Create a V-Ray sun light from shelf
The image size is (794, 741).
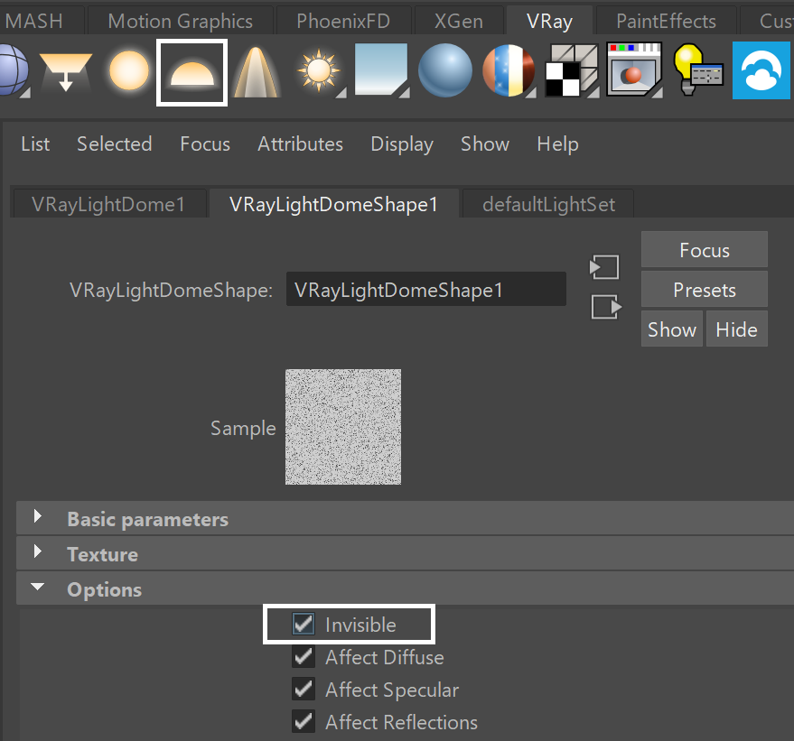click(x=319, y=70)
